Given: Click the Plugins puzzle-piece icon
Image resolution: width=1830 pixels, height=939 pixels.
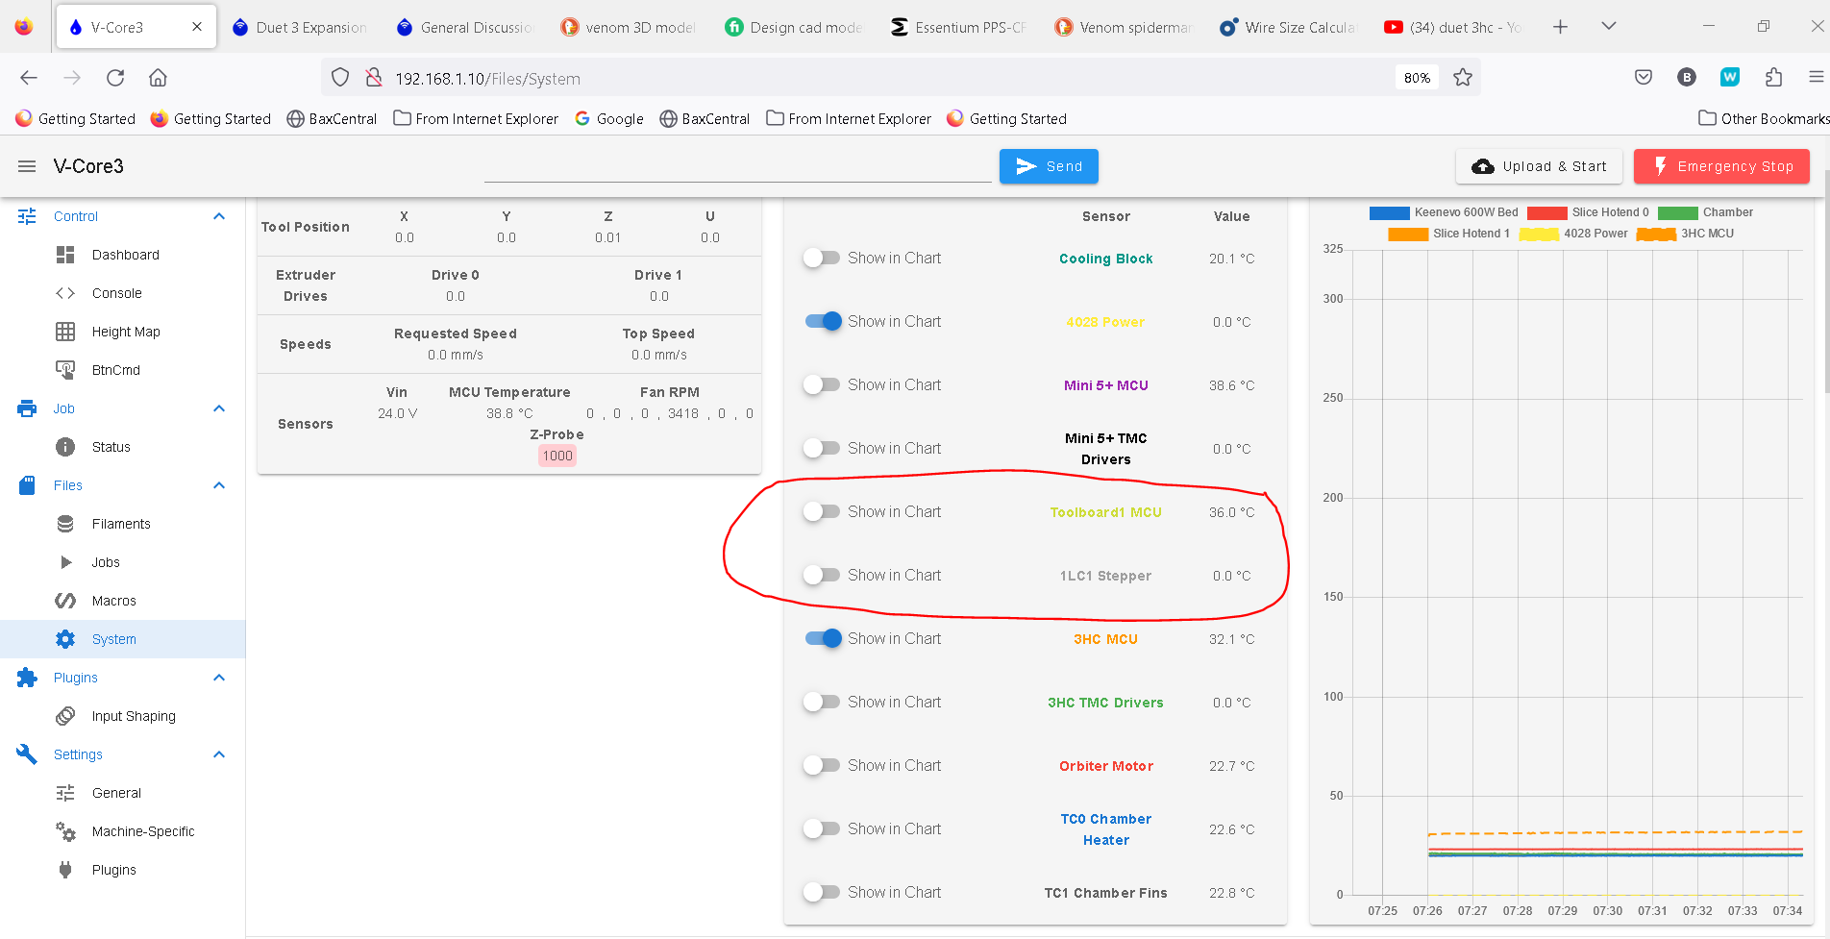Looking at the screenshot, I should [27, 678].
